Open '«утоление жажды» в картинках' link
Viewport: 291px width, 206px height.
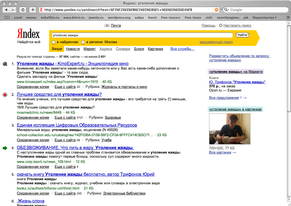pyautogui.click(x=235, y=109)
